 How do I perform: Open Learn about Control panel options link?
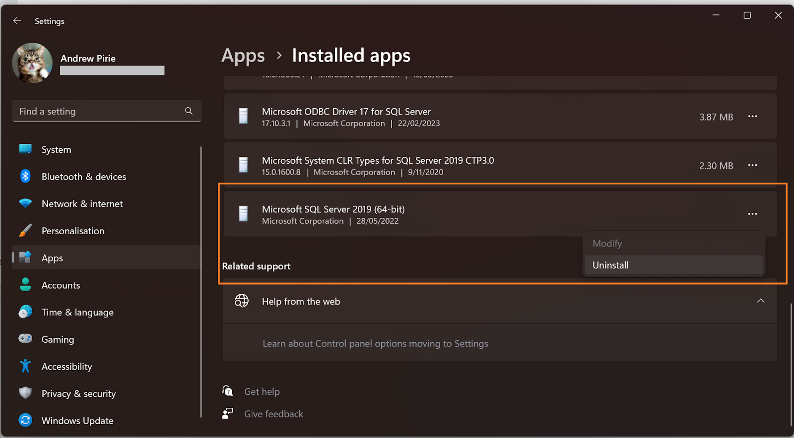[x=375, y=343]
